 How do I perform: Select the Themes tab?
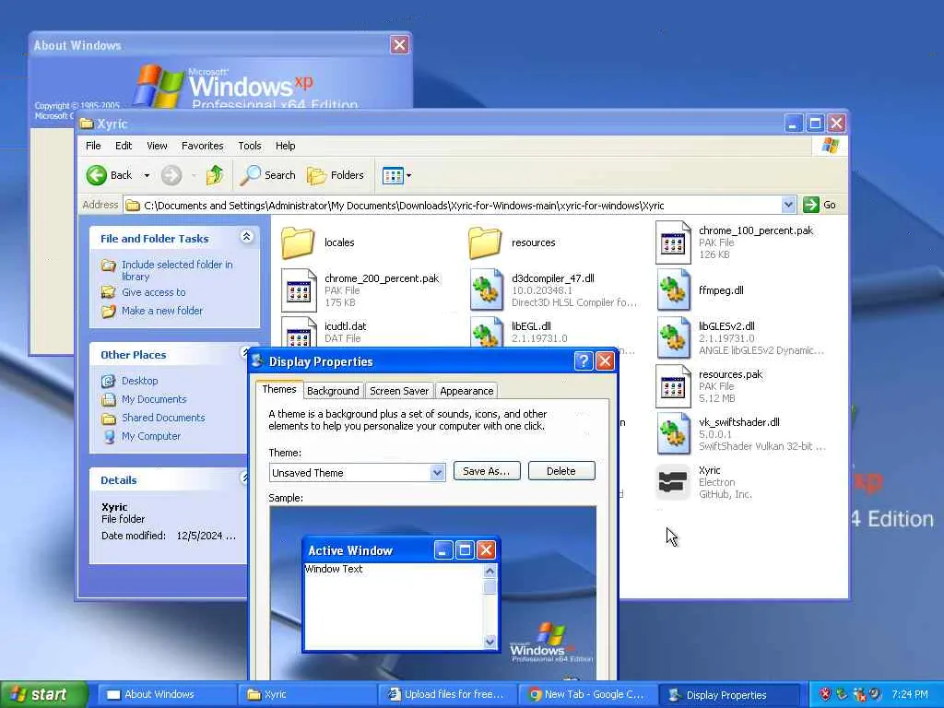pos(279,390)
